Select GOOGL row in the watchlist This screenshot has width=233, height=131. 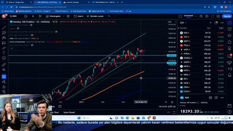click(202, 58)
